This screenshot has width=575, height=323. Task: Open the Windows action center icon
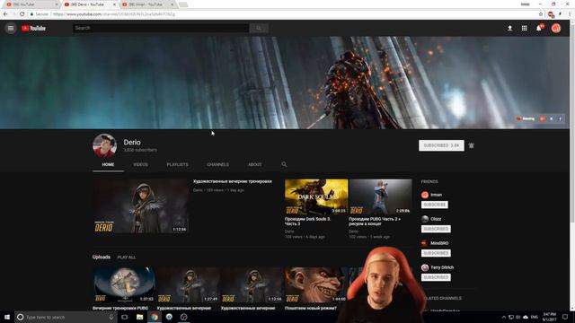pos(565,317)
